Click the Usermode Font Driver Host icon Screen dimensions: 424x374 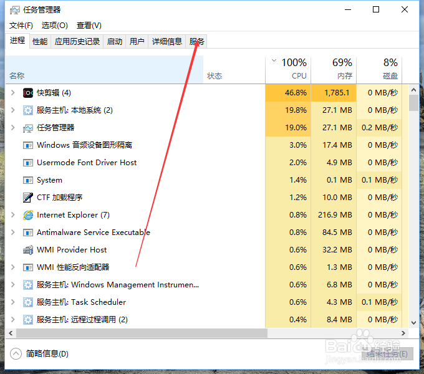[x=28, y=163]
